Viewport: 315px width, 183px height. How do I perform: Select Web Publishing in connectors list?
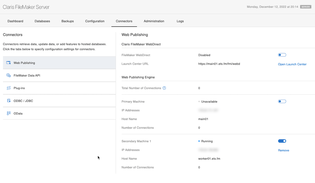59,63
